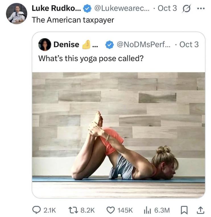
Task: Open Denise's avatar in quoted post
Action: pos(45,45)
